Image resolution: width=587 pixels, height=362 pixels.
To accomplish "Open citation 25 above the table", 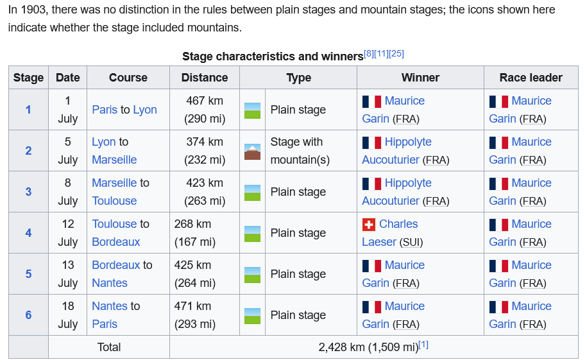I will tap(396, 53).
